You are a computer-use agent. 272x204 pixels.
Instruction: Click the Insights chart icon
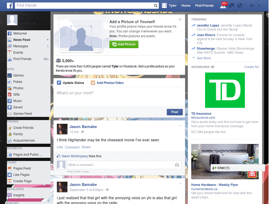click(10, 195)
